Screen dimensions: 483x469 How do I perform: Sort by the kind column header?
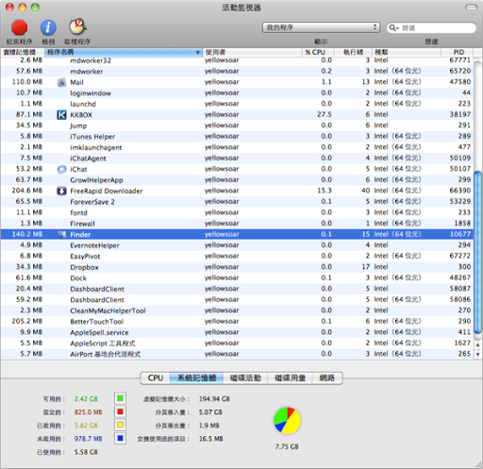pos(407,52)
